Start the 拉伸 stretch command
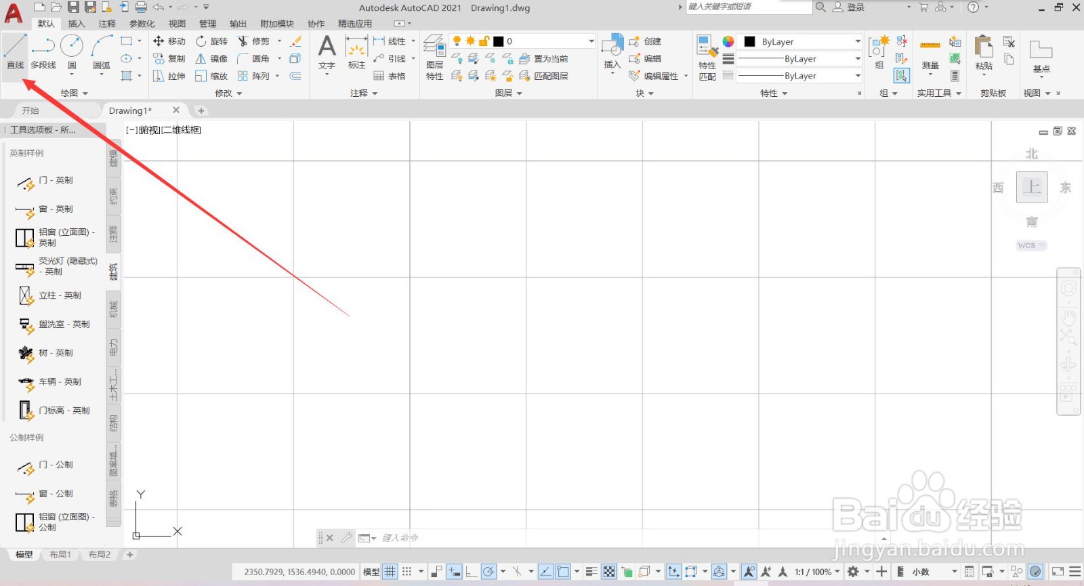The height and width of the screenshot is (586, 1084). (169, 77)
